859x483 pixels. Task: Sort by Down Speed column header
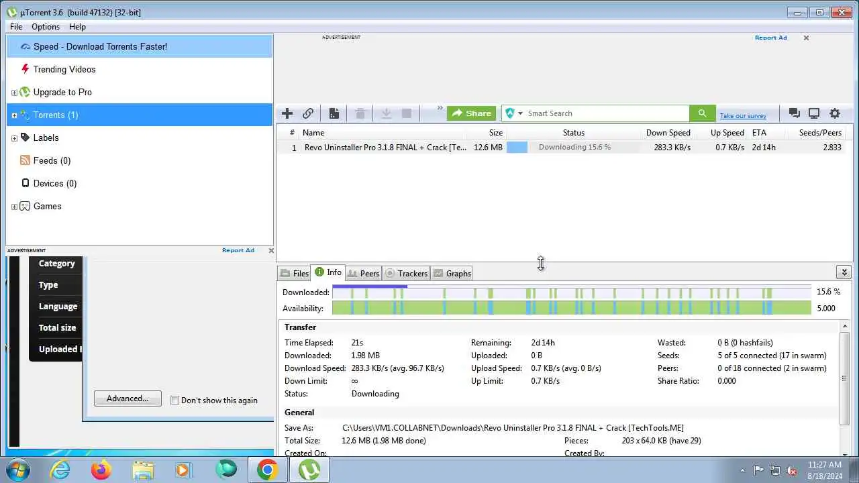pos(668,133)
